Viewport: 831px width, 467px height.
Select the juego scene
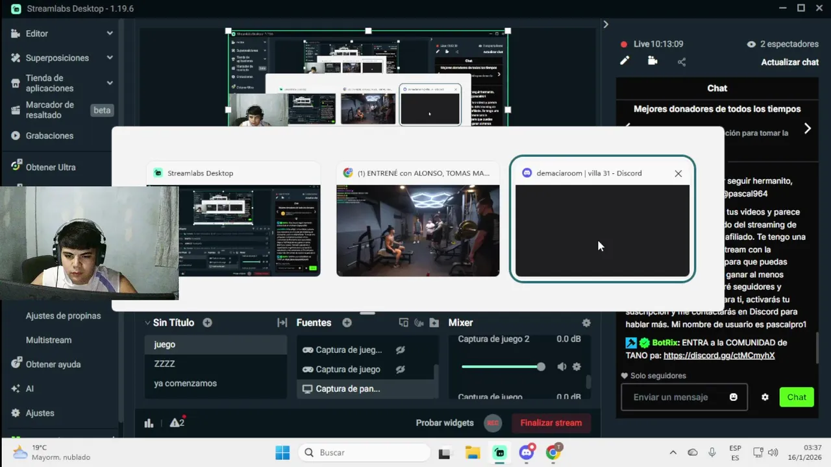click(216, 344)
